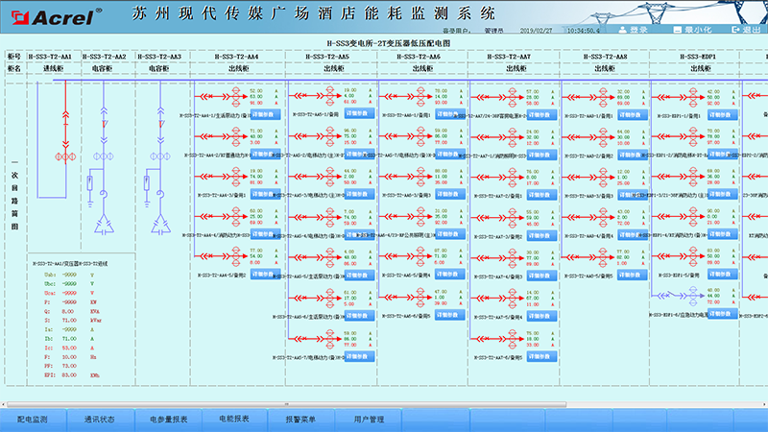
Task: Click the horizontal scrollbar thumb
Action: click(286, 404)
